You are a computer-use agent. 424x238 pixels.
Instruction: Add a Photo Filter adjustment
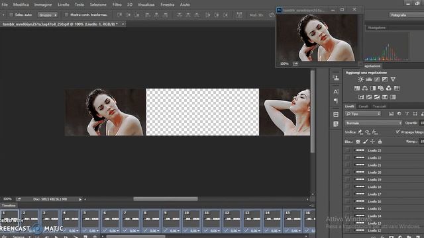tap(381, 88)
